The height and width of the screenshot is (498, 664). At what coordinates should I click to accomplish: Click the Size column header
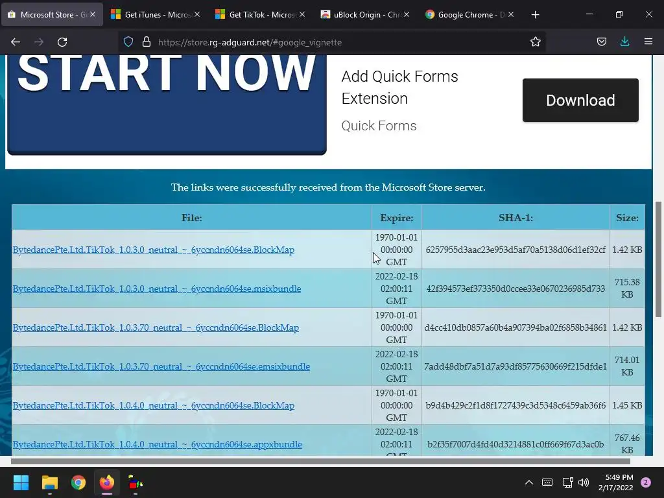click(627, 218)
